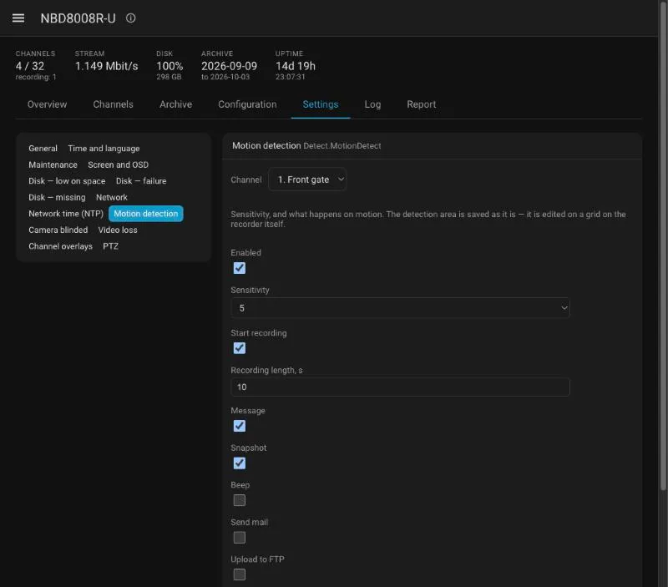
Task: Click the uptime value 14d 19h
Action: tap(296, 66)
